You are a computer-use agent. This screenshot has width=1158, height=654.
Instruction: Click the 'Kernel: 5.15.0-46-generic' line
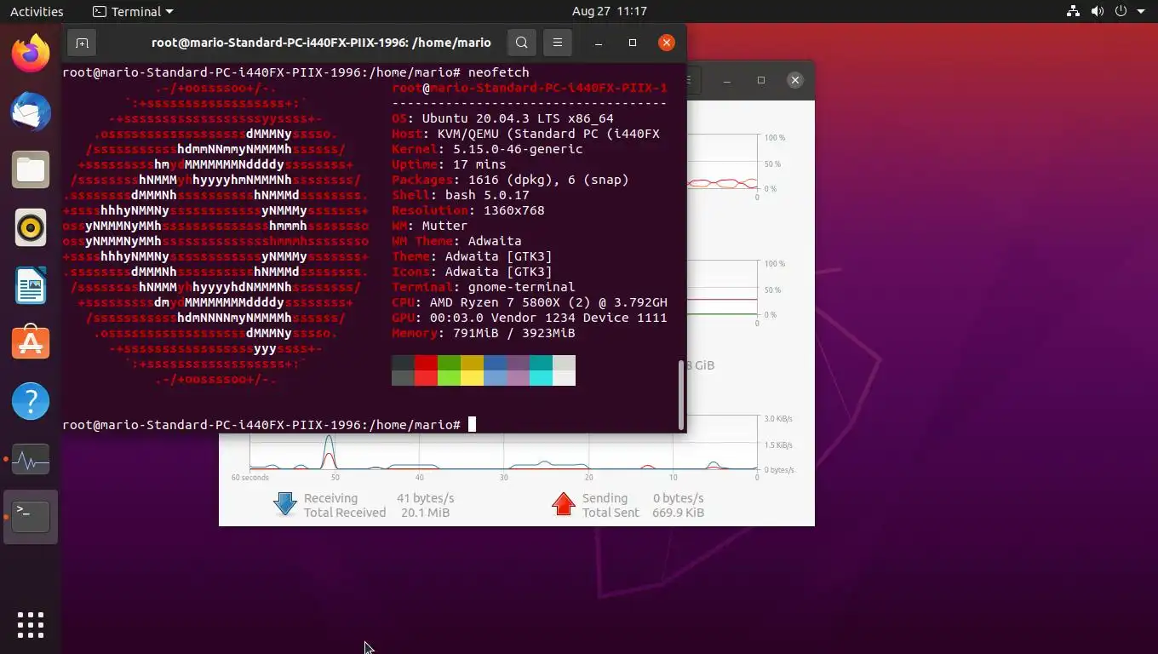487,149
